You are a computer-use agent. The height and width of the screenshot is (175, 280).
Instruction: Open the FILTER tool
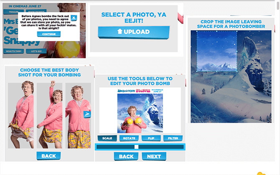tap(173, 138)
